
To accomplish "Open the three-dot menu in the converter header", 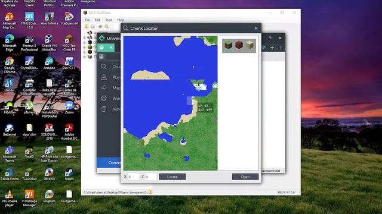I will pyautogui.click(x=281, y=48).
